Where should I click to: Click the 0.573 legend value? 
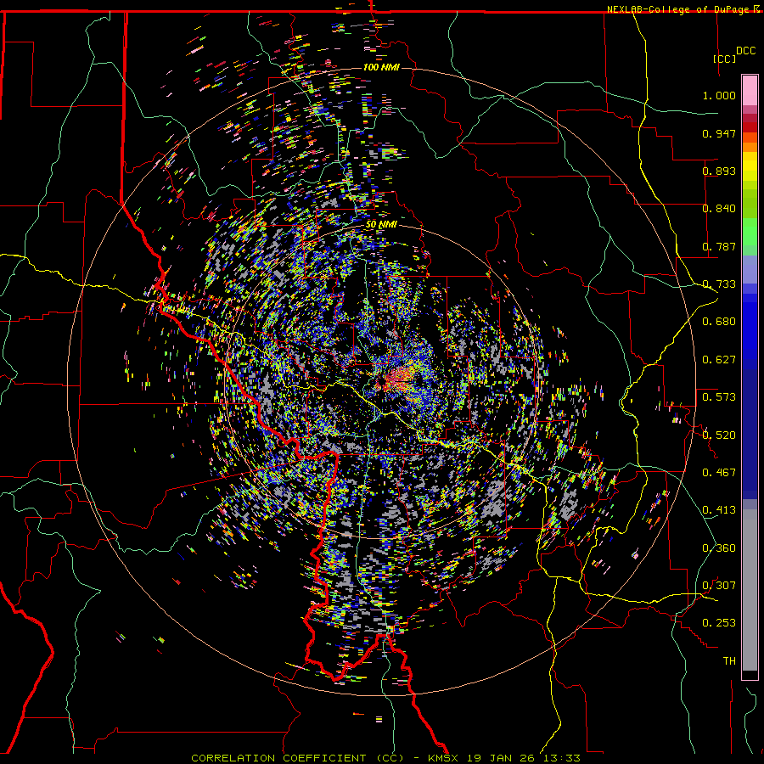pyautogui.click(x=719, y=397)
